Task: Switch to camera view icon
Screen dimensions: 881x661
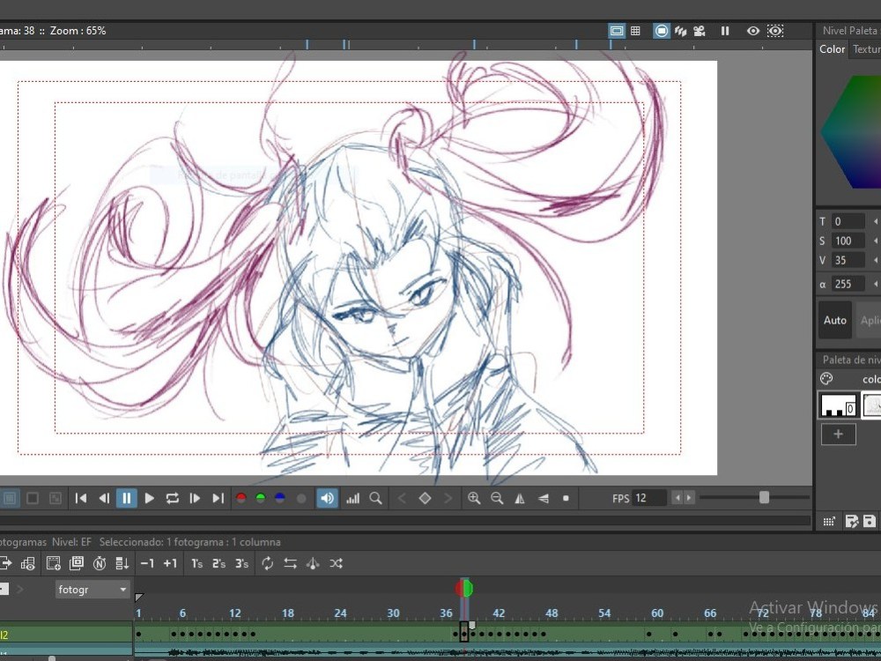Action: tap(700, 31)
